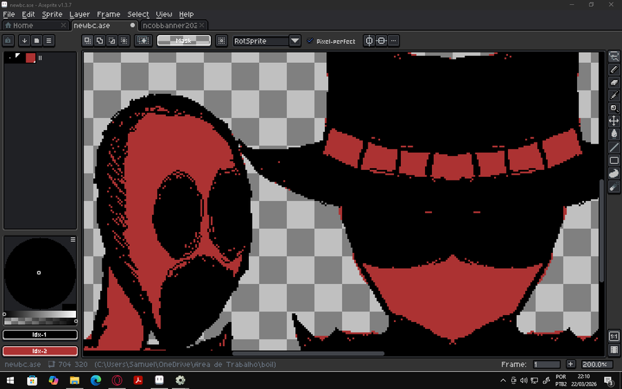
Task: Toggle the palette edit lock icon
Action: click(8, 41)
